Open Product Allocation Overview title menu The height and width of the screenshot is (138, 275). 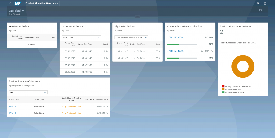point(42,3)
